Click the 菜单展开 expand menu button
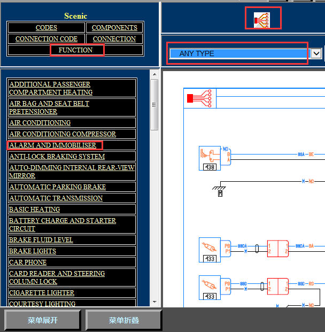The height and width of the screenshot is (332, 325). click(43, 320)
